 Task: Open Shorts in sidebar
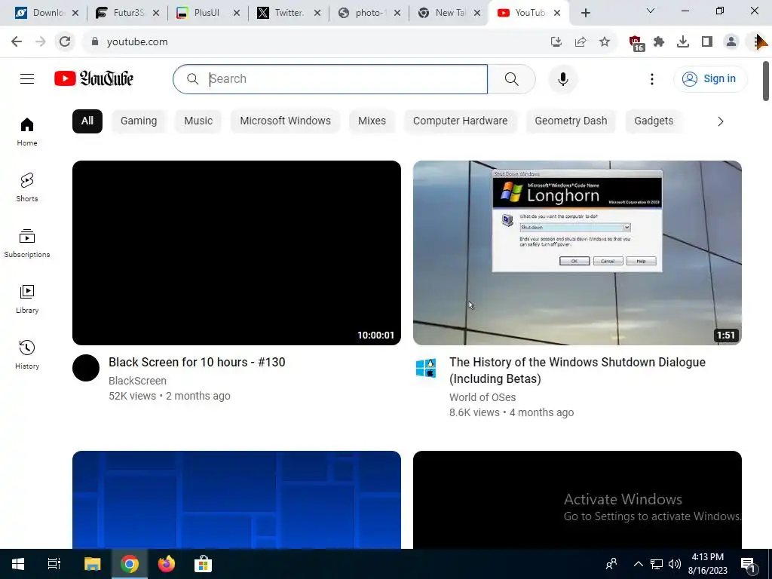27,188
